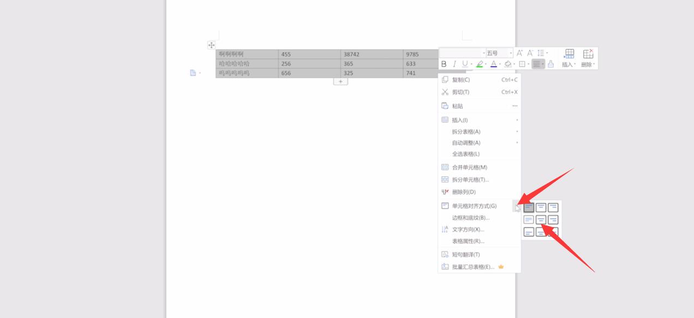Click the add row plus button below table

(x=340, y=82)
